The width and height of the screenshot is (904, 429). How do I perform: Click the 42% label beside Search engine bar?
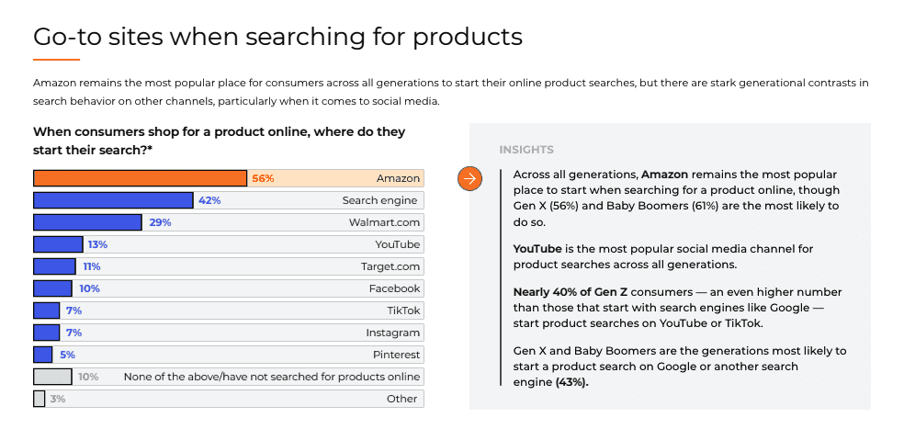209,200
